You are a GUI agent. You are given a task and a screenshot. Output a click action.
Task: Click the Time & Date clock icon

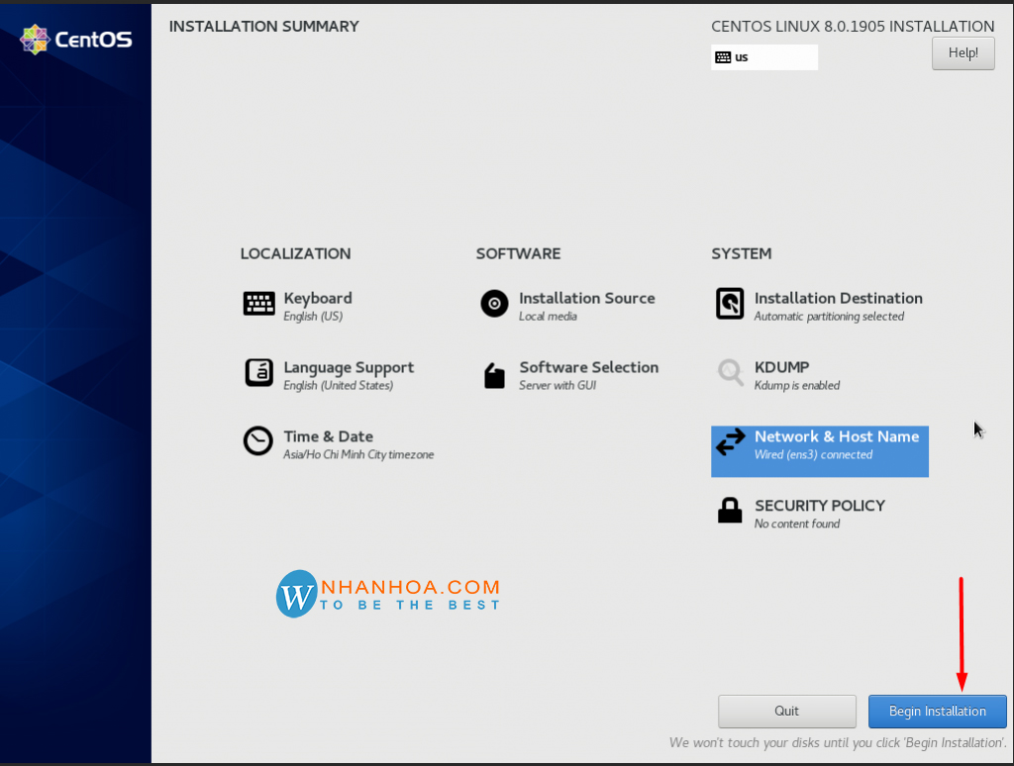pyautogui.click(x=258, y=441)
